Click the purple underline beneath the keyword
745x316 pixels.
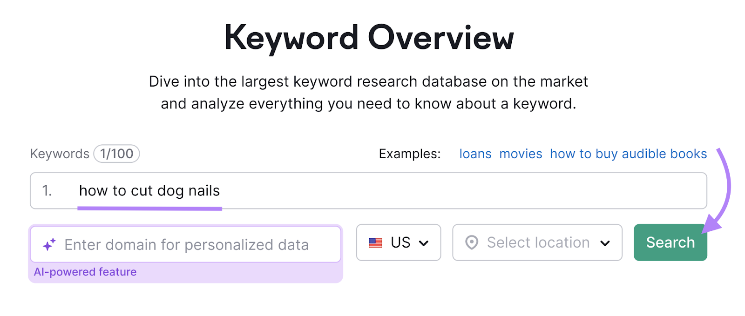click(x=149, y=208)
